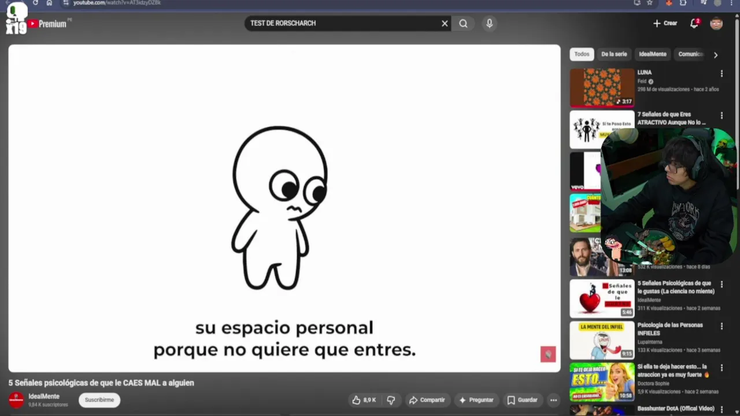
Task: Open options for 5 Señales Psicológicas de que le gustas
Action: coord(721,284)
